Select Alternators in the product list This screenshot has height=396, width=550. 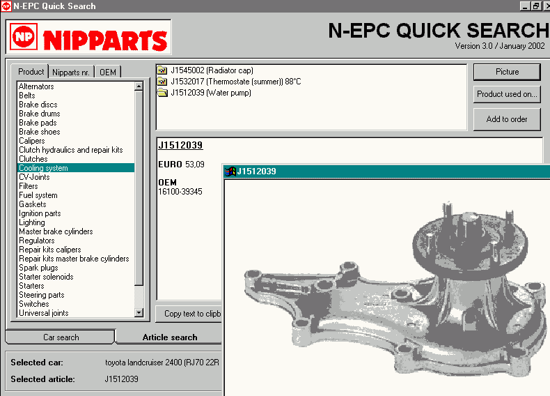click(x=76, y=86)
